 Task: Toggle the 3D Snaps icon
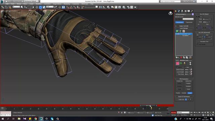(68, 7)
